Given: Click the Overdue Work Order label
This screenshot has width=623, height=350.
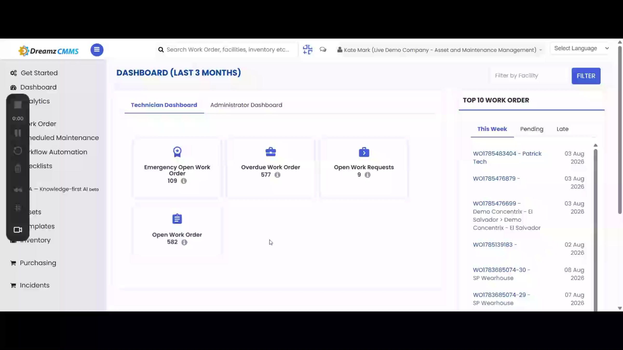Looking at the screenshot, I should [270, 167].
